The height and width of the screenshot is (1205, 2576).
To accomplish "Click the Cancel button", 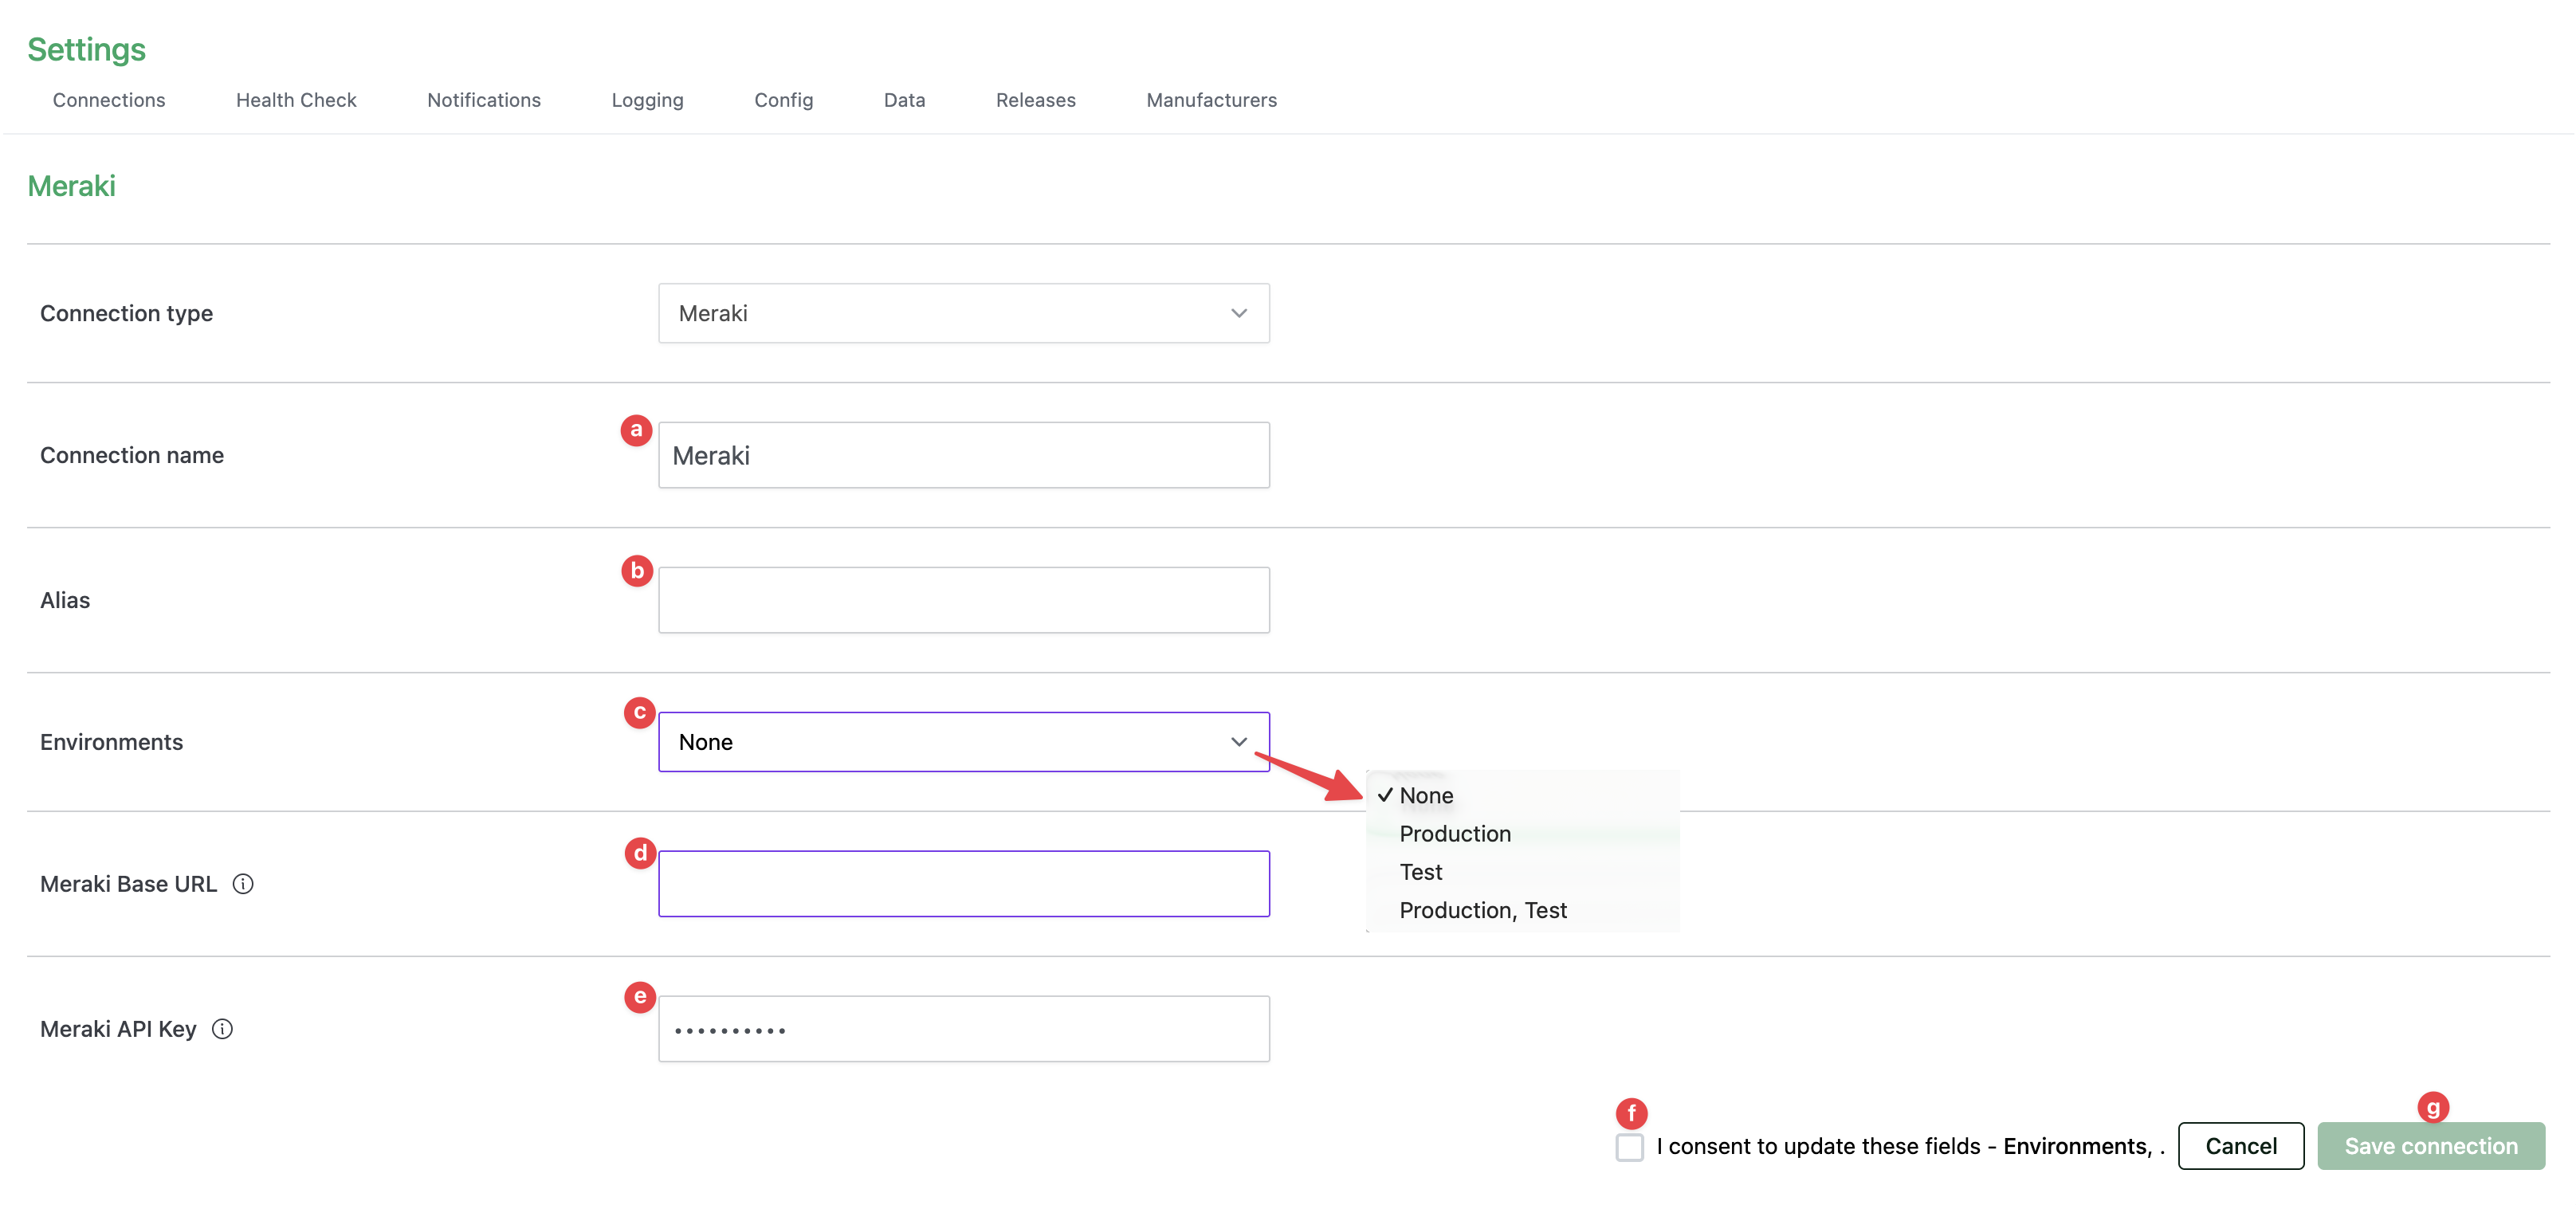I will pyautogui.click(x=2240, y=1146).
